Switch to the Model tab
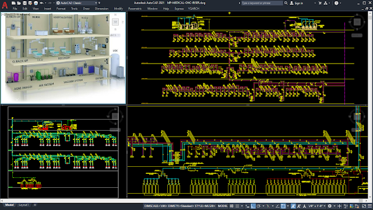The height and width of the screenshot is (210, 373). [x=9, y=205]
